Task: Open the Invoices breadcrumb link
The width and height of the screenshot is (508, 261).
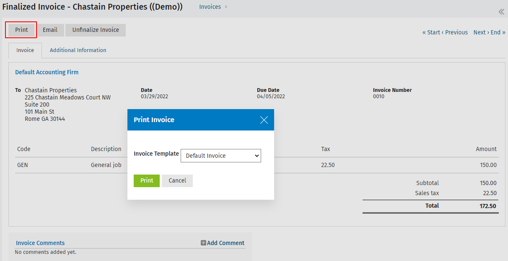Action: [210, 7]
